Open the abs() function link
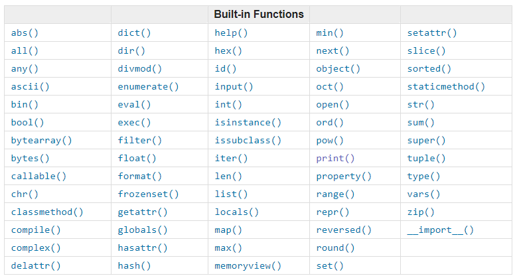The width and height of the screenshot is (517, 280). (x=25, y=33)
